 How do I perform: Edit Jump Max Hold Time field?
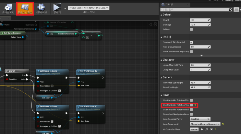[200, 65]
